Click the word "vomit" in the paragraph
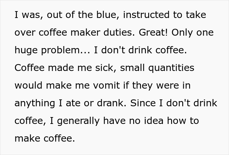The width and height of the screenshot is (229, 155). pyautogui.click(x=106, y=85)
